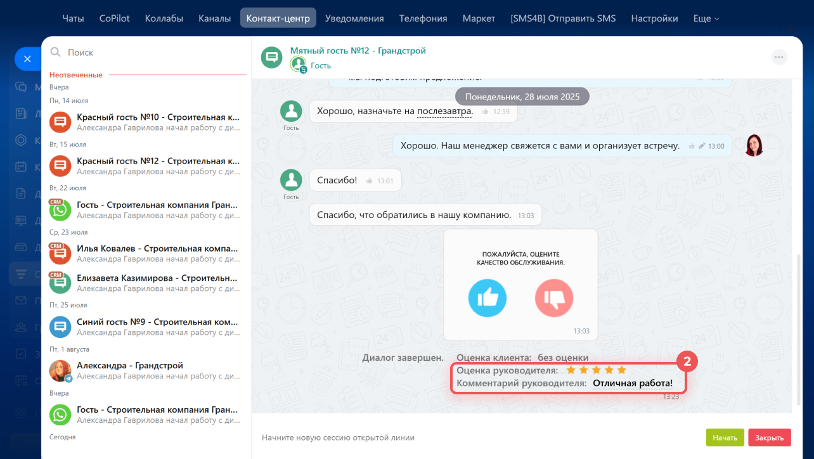Click the red Закрыть button
The image size is (814, 459).
click(770, 437)
